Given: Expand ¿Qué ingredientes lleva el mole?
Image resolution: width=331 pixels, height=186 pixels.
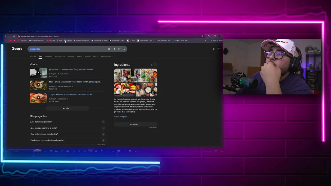Looking at the screenshot, I should 67,128.
